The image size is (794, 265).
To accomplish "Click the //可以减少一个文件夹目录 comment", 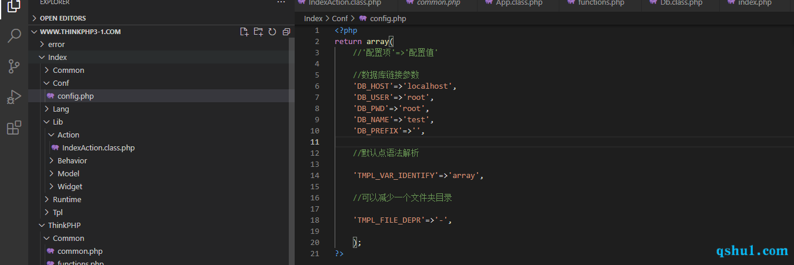I will point(403,197).
